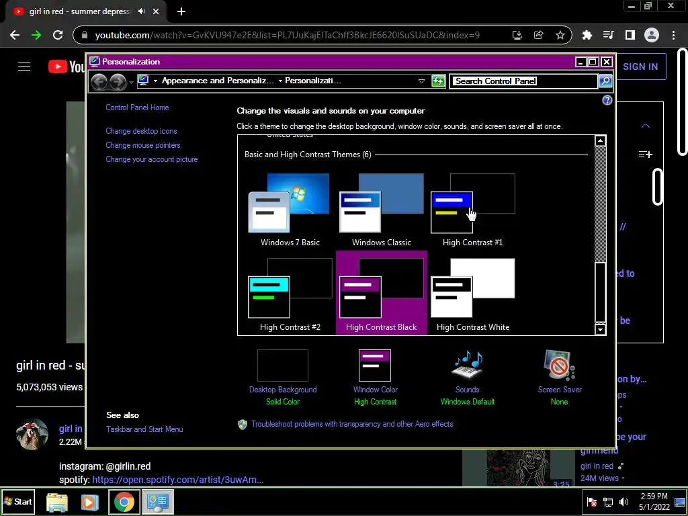Click the theme list scrollbar thumb
Viewport: 688px width, 516px height.
600,292
